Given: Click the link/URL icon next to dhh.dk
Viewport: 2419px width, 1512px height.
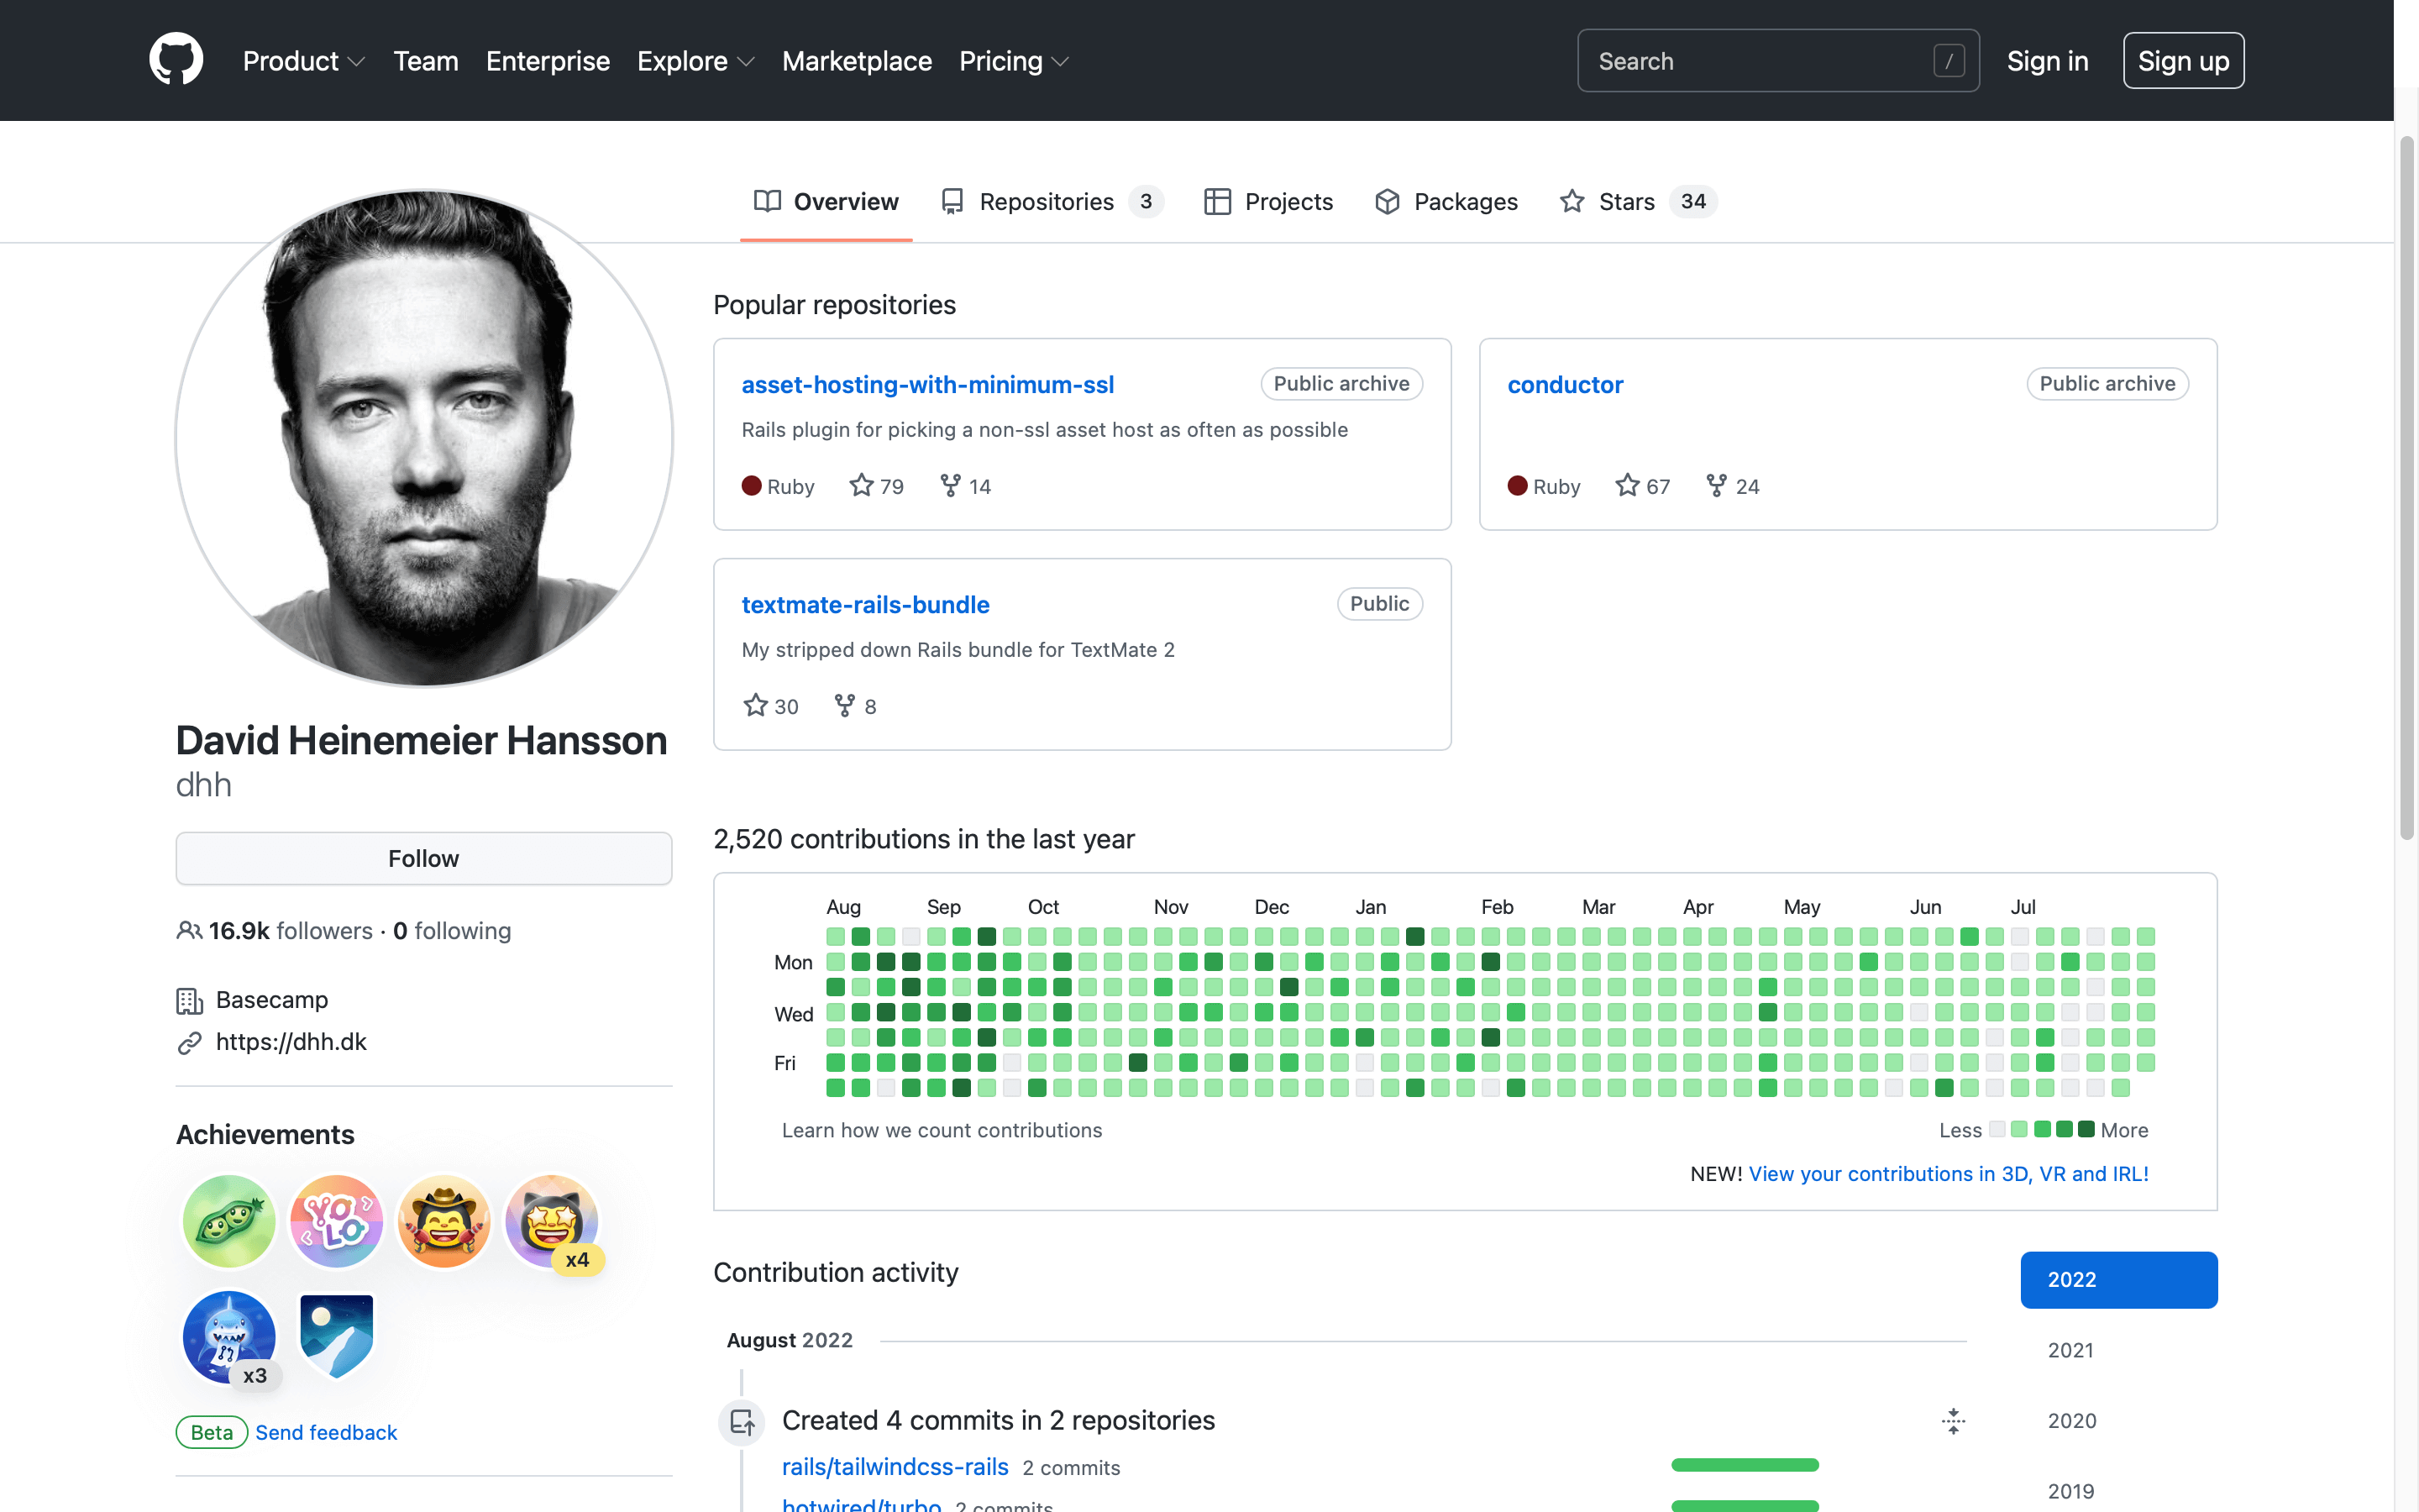Looking at the screenshot, I should (186, 1042).
